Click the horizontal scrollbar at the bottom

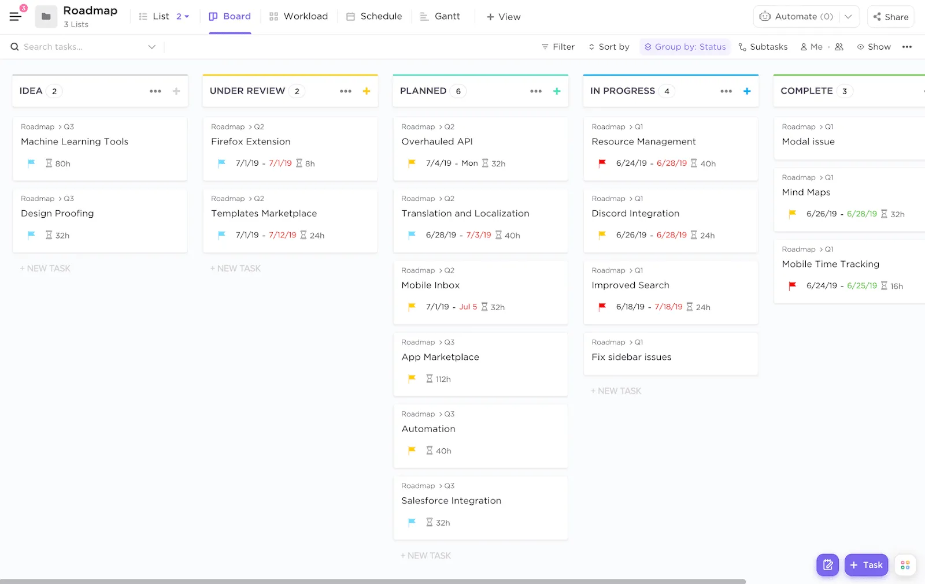373,581
